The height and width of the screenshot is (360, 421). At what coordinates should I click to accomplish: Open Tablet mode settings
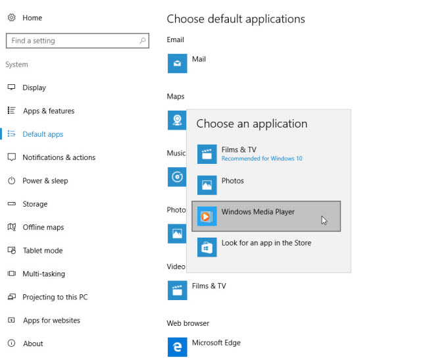43,251
